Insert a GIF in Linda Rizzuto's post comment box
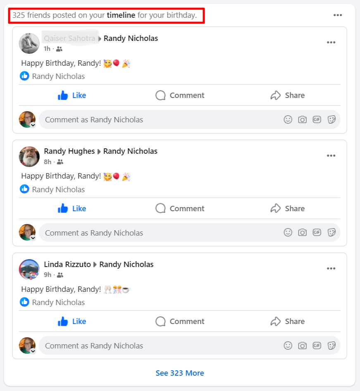The image size is (360, 391). pyautogui.click(x=317, y=346)
